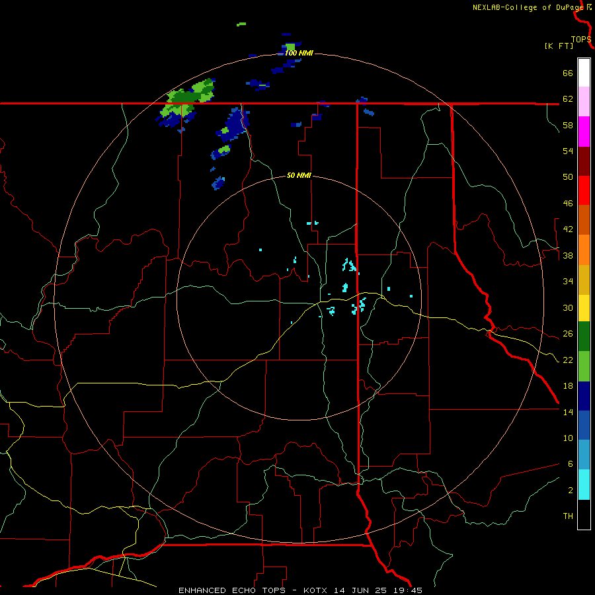Screen dimensions: 595x595
Task: Click the legend value 42
Action: pos(568,229)
